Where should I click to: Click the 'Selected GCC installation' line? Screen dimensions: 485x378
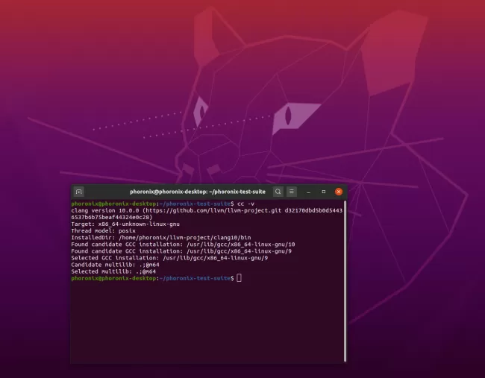click(x=169, y=258)
